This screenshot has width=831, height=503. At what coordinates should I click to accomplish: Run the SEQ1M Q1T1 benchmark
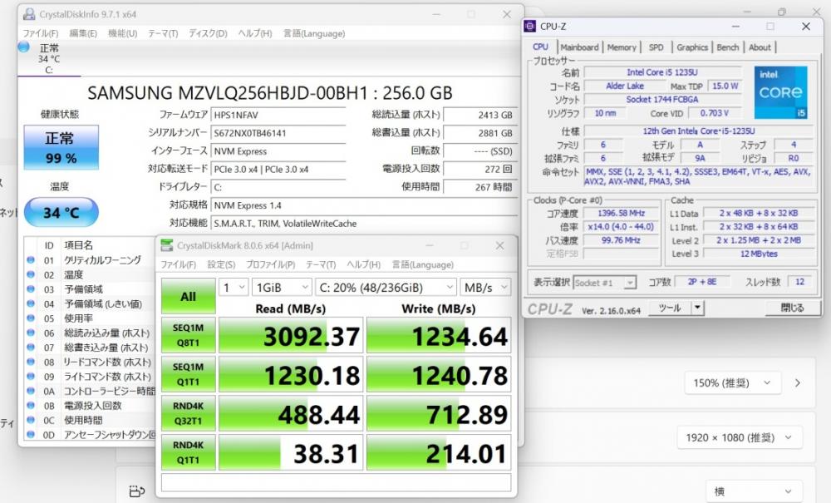pyautogui.click(x=188, y=374)
